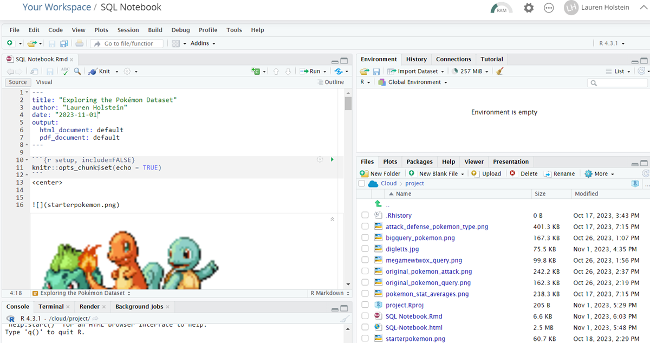Check the box for attack_defense_pokemon_type.png
The image size is (650, 343).
(x=365, y=226)
